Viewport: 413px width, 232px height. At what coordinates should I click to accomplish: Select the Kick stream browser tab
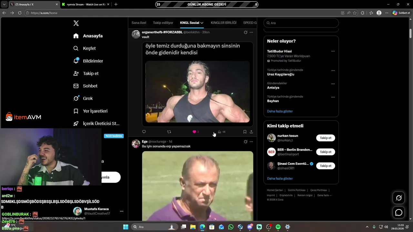pos(86,5)
